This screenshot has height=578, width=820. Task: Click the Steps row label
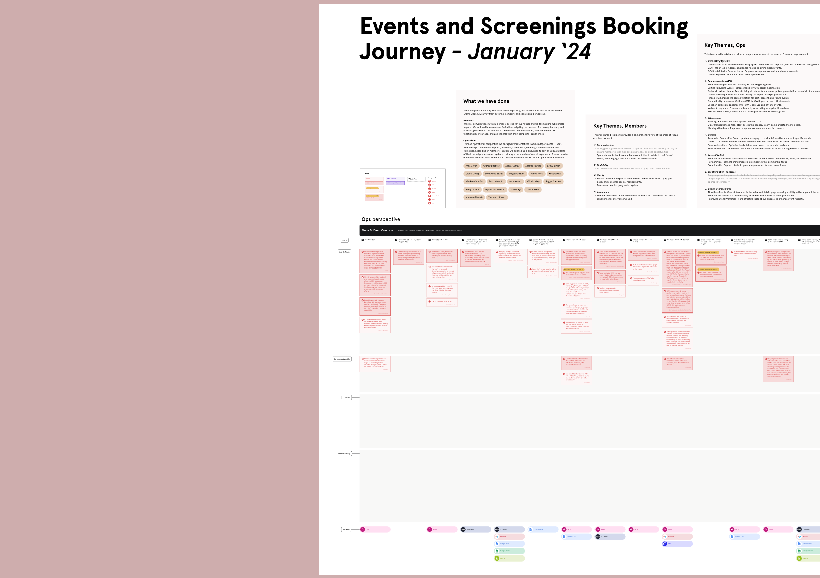[x=345, y=240]
